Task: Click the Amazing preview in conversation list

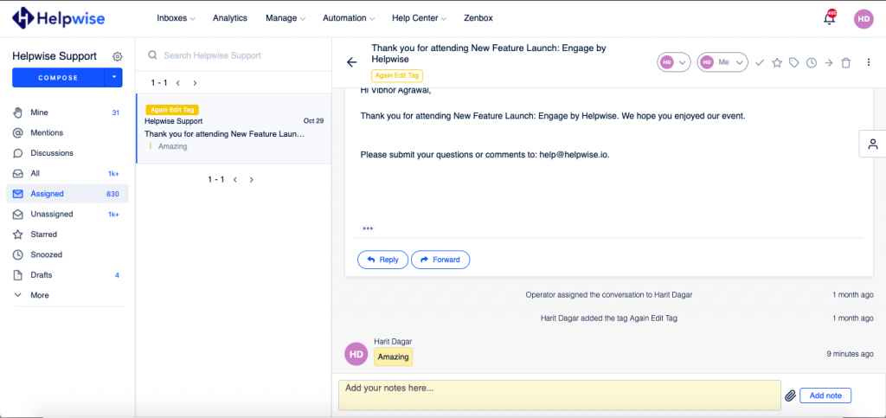Action: [x=173, y=146]
